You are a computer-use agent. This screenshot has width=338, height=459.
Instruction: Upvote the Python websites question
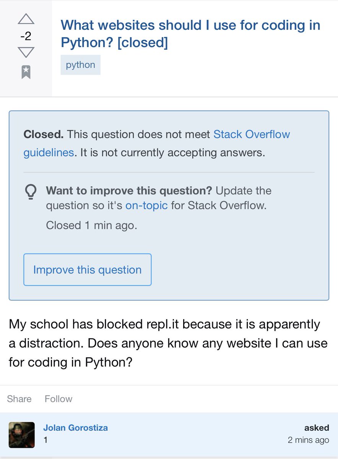26,20
